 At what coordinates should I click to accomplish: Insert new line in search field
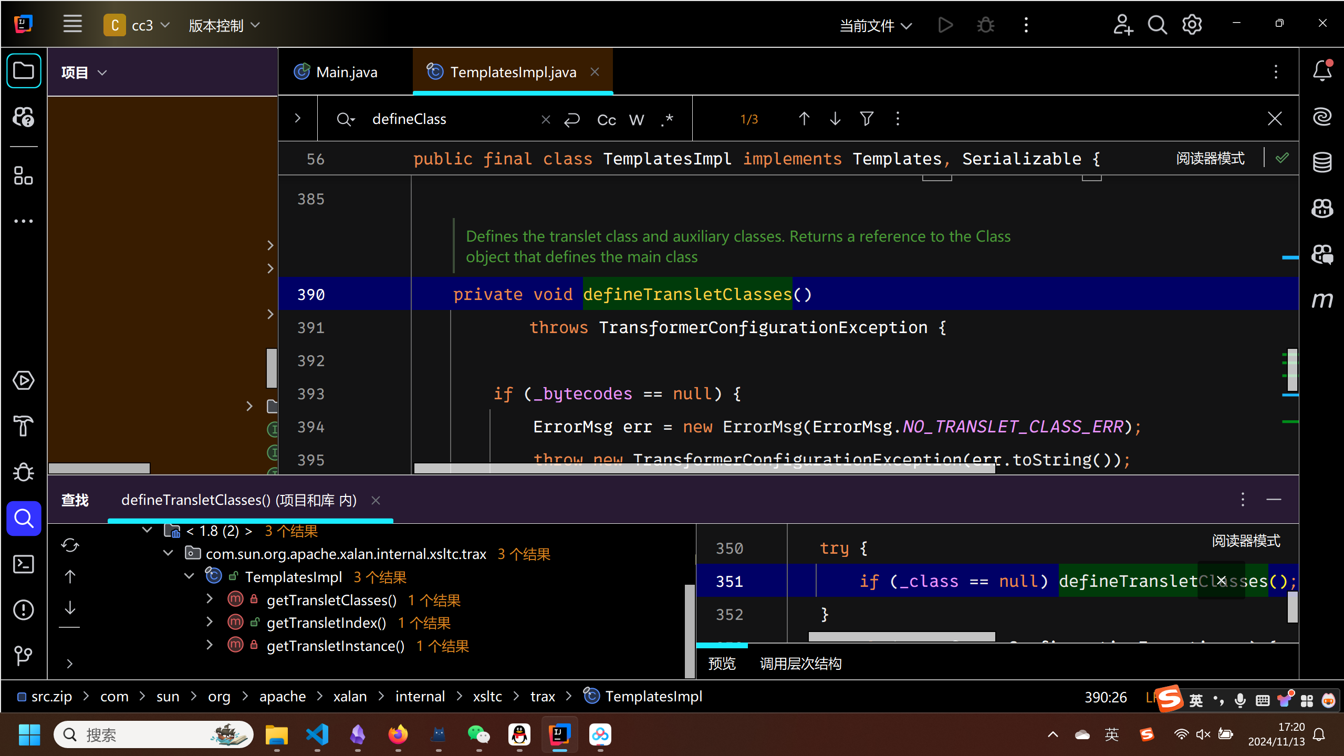[571, 120]
